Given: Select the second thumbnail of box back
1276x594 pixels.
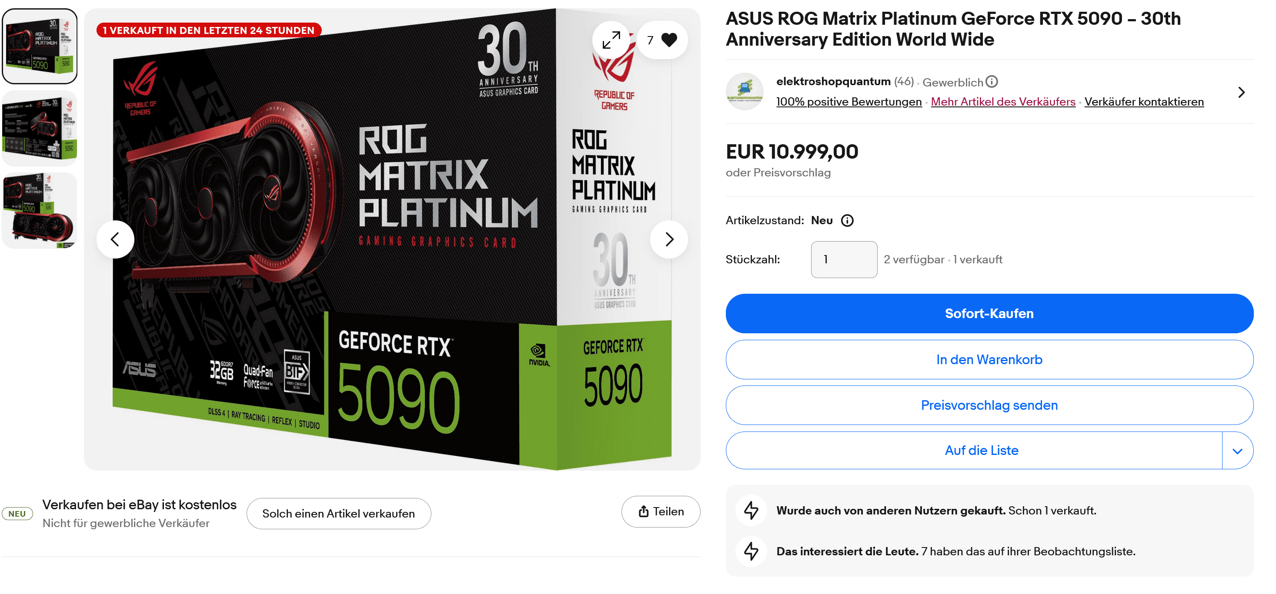Looking at the screenshot, I should click(40, 128).
